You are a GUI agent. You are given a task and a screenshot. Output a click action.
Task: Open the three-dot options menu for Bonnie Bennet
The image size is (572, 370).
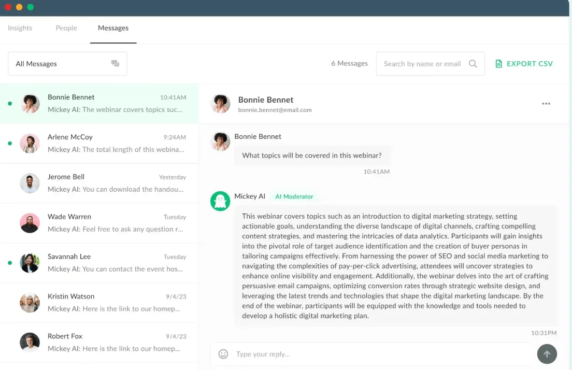pos(546,103)
